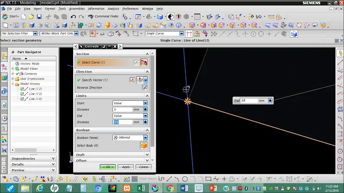Click the vector constructor icon beside Specify Vector

[132, 80]
